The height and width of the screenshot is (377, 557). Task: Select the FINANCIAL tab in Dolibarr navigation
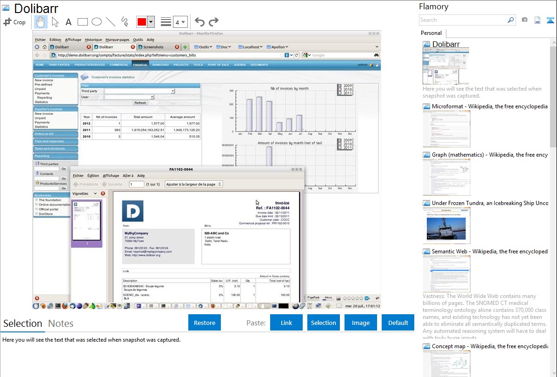(x=140, y=65)
